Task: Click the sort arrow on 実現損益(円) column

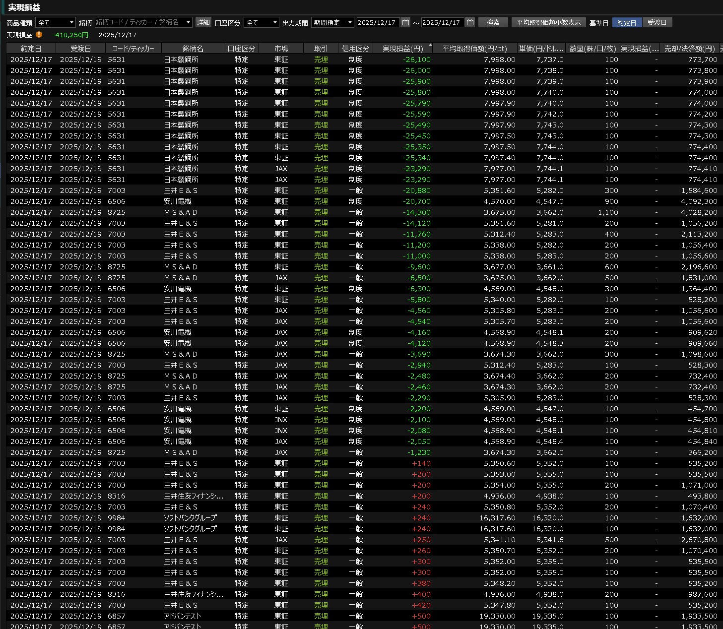Action: [x=430, y=46]
